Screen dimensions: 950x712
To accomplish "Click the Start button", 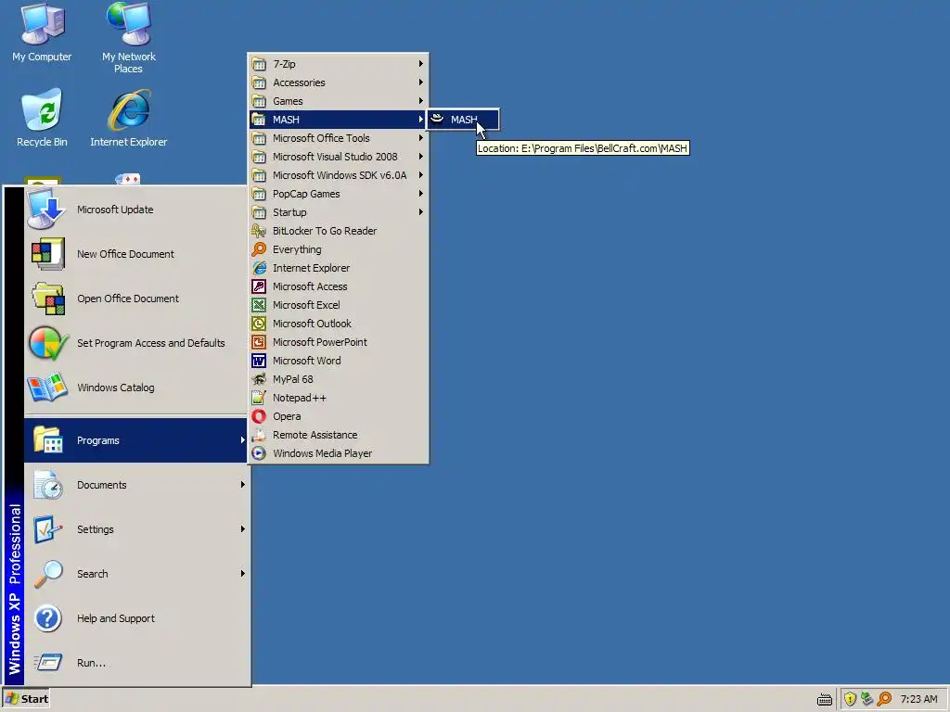I will point(26,699).
